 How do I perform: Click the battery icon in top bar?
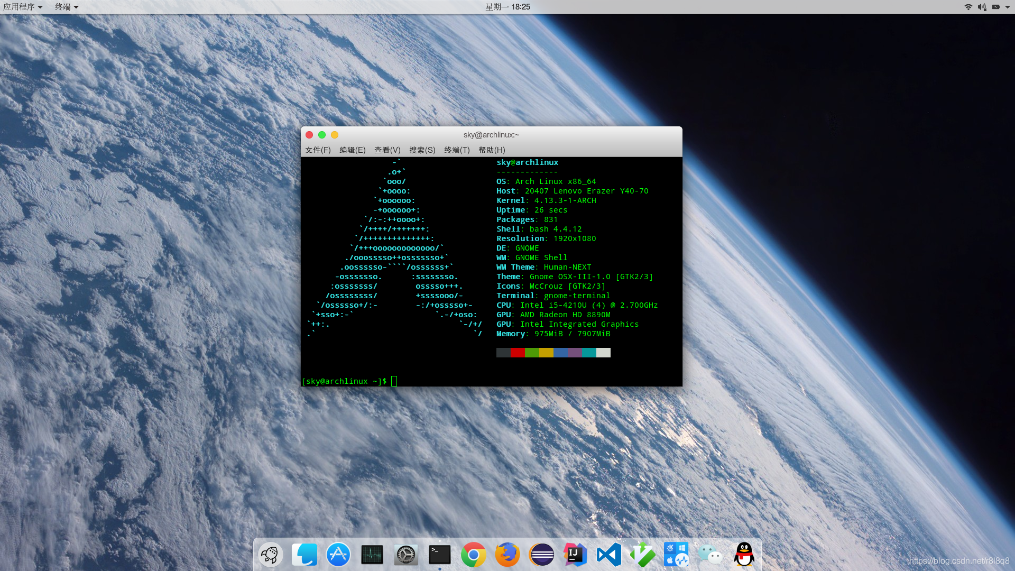[x=996, y=7]
